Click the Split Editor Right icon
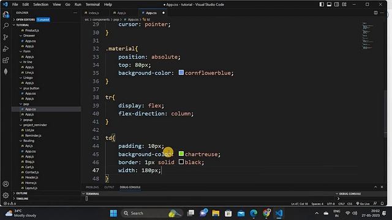392x220 pixels. click(375, 13)
